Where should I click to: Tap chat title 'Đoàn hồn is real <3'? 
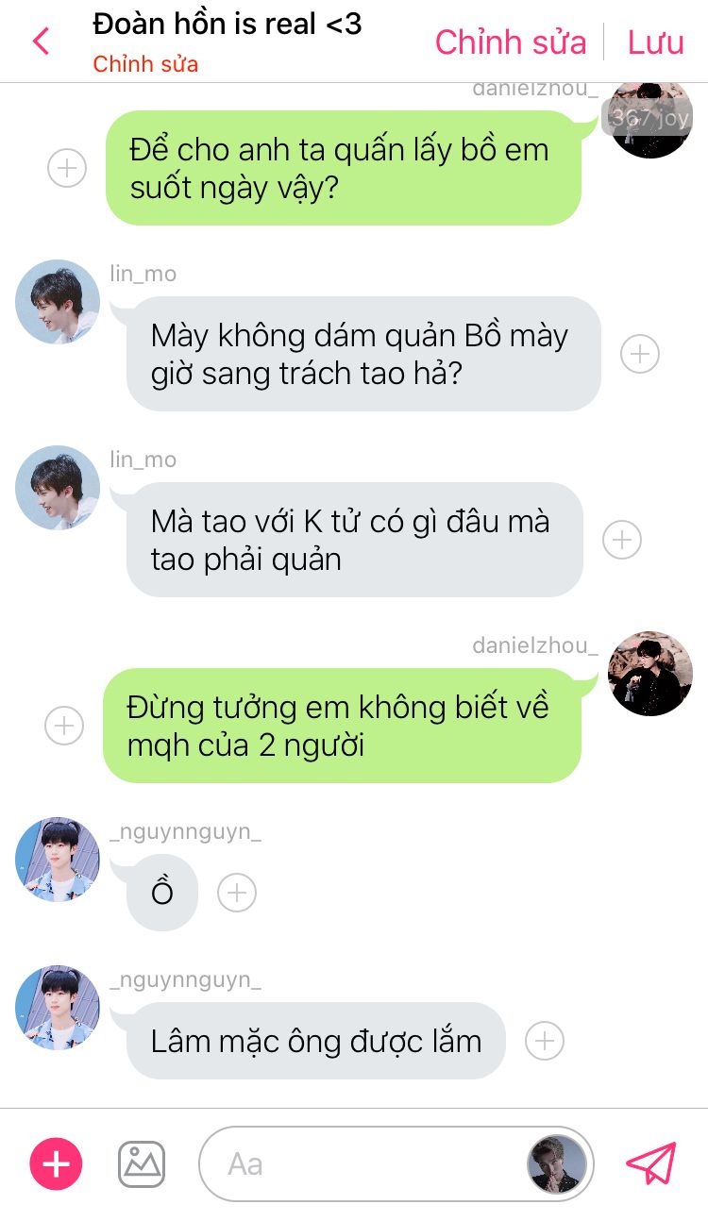coord(228,24)
